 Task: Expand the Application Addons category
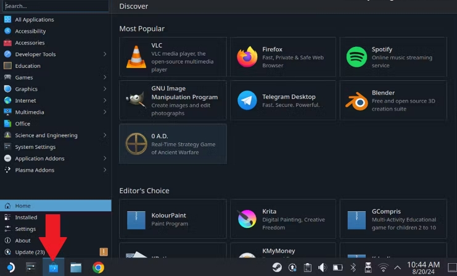coord(105,159)
